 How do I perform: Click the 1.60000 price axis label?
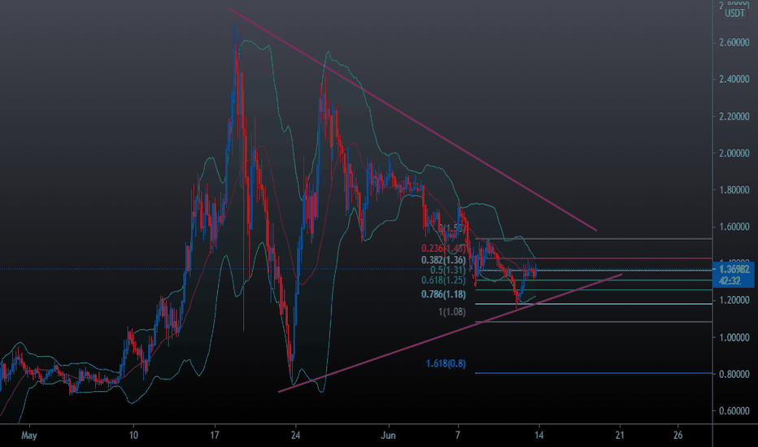pos(734,227)
